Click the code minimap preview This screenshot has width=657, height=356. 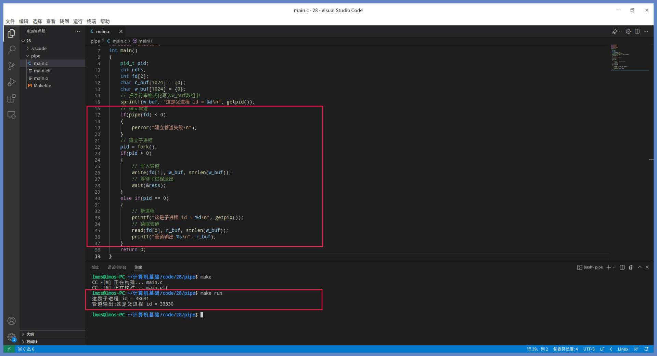point(629,57)
